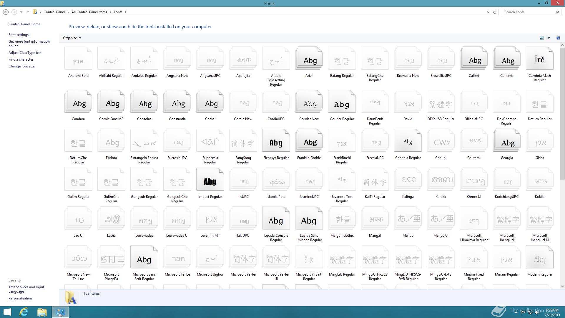
Task: Expand the All Control Panel Items breadcrumb arrow
Action: pyautogui.click(x=110, y=12)
